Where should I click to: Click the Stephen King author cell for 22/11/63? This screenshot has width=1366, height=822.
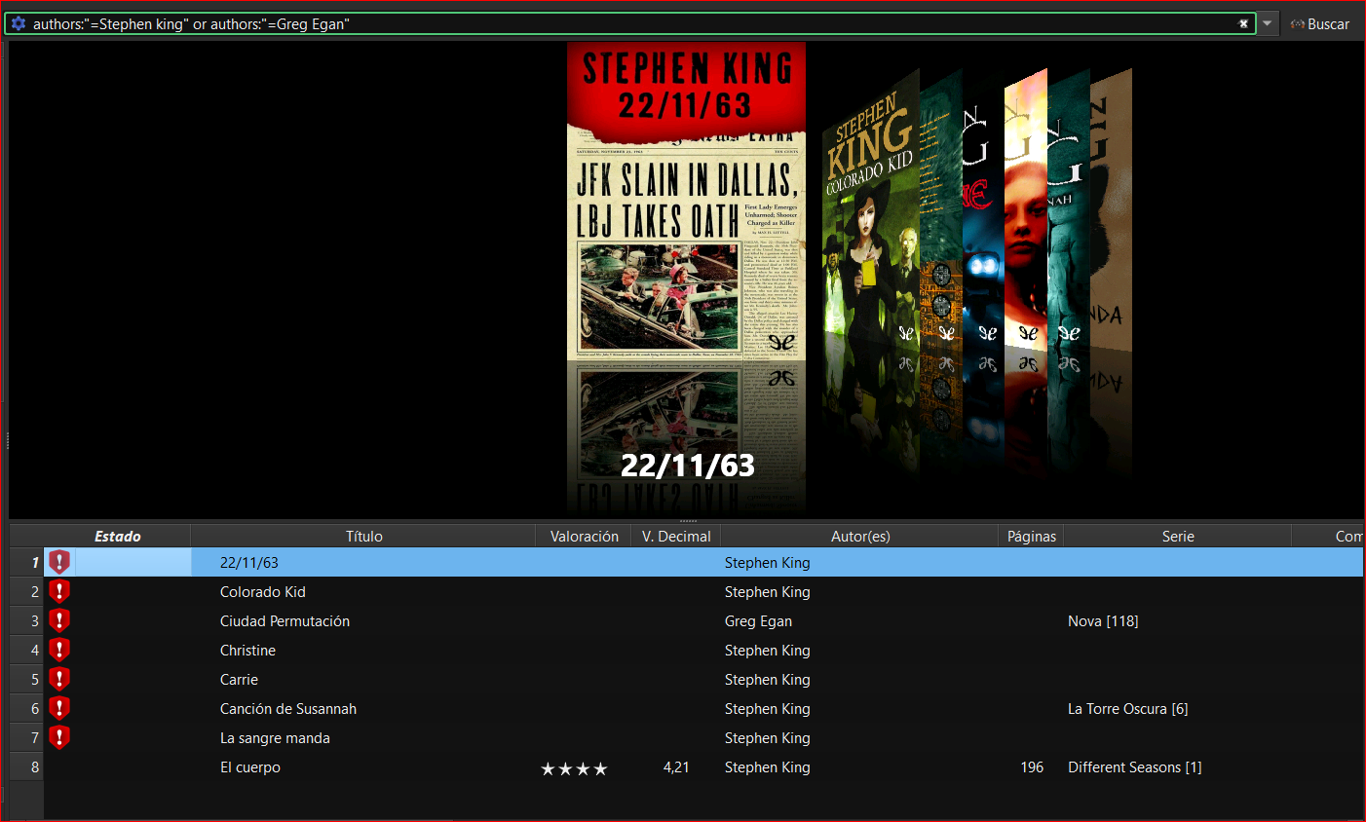(x=767, y=563)
